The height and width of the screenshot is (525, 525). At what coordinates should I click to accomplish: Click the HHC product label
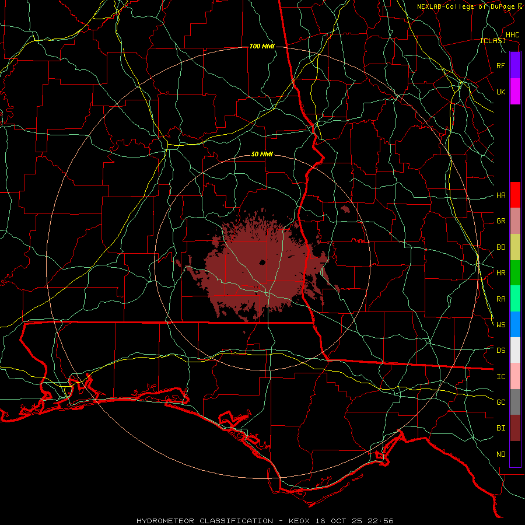coord(512,35)
